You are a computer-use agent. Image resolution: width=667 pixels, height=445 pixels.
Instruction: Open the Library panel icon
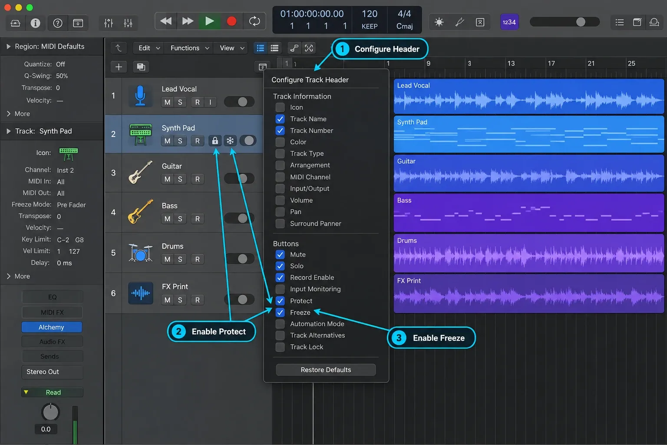pos(15,23)
